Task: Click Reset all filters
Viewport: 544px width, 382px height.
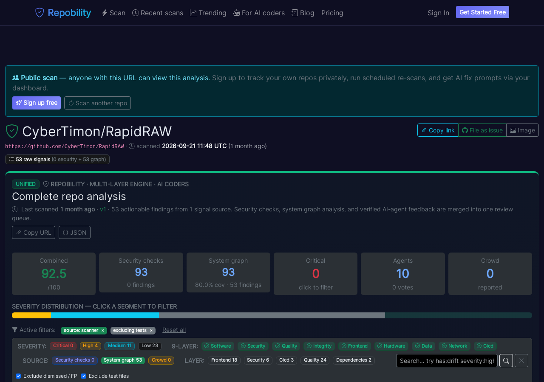Action: (174, 330)
